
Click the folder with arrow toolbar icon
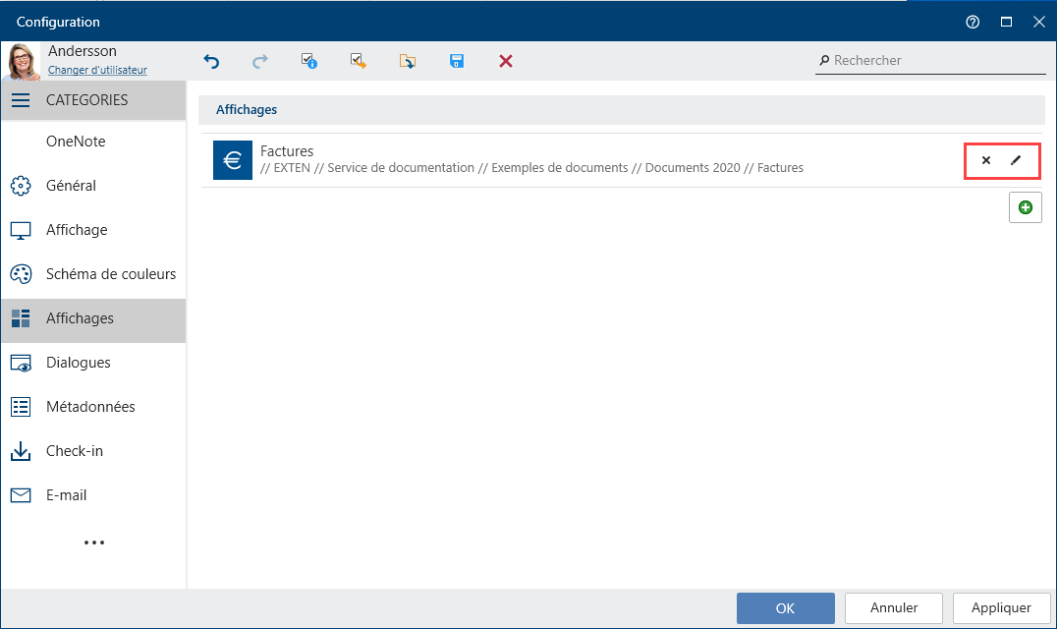point(407,61)
